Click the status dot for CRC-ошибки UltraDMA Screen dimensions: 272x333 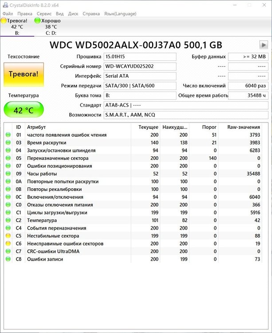click(x=8, y=251)
